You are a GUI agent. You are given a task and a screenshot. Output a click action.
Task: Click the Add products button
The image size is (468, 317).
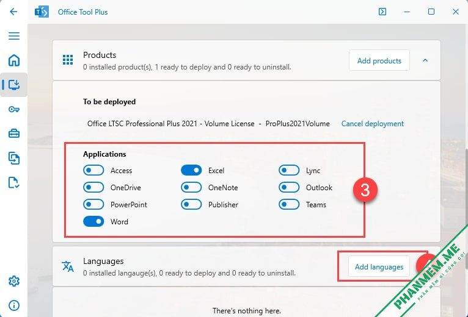(379, 60)
